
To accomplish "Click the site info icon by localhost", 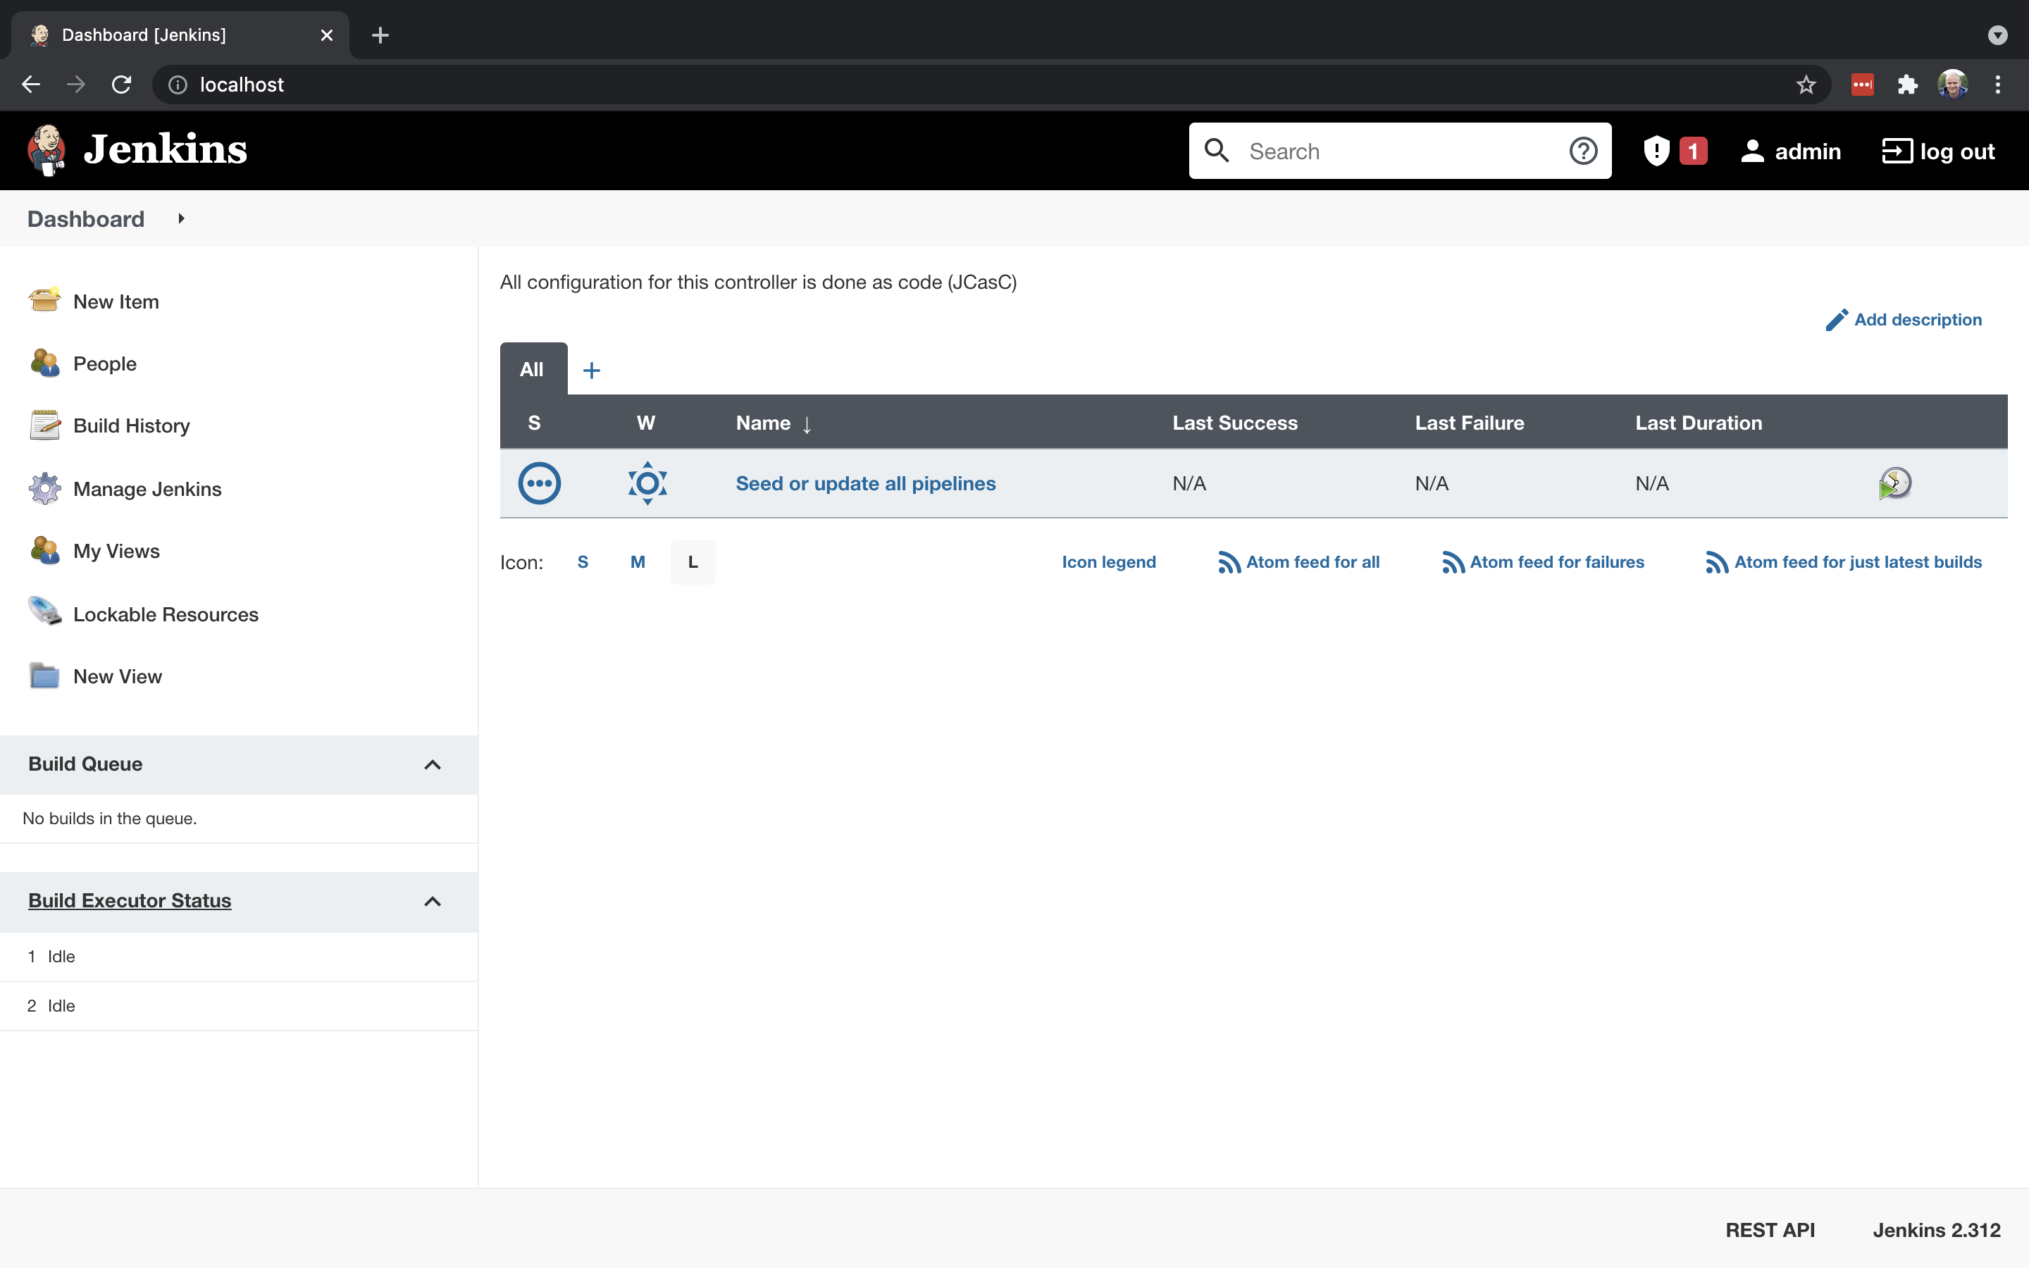I will pos(178,85).
